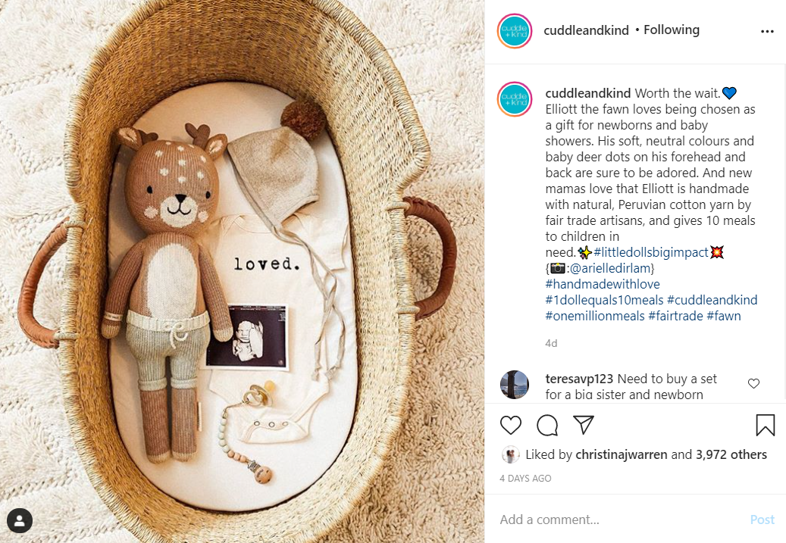Open the three-dot more options menu

point(767,32)
